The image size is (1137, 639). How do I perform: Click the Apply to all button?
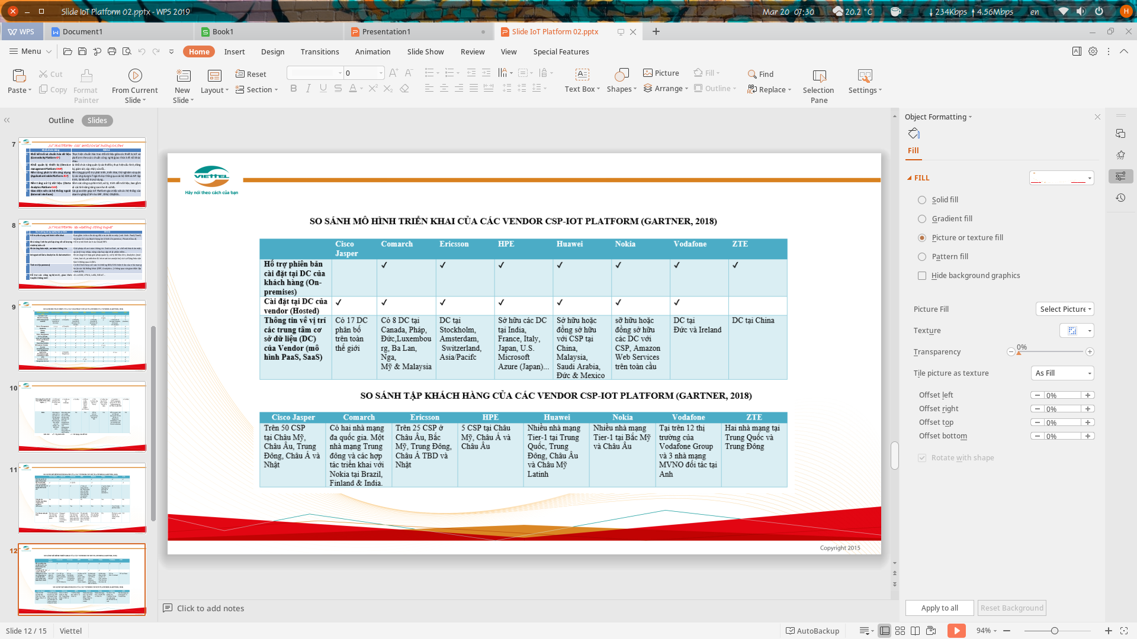click(x=939, y=608)
